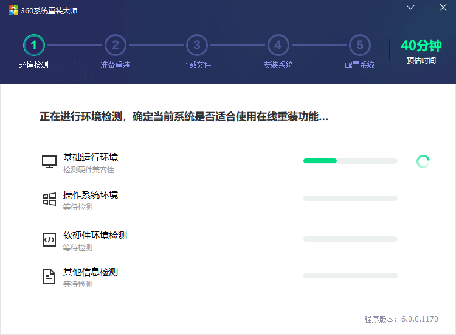Viewport: 456px width, 335px height.
Task: Click the 正在进行环境检测 heading text
Action: (184, 116)
